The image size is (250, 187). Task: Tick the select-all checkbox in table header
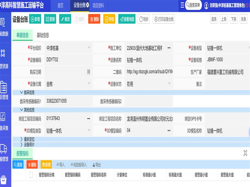[31, 175]
